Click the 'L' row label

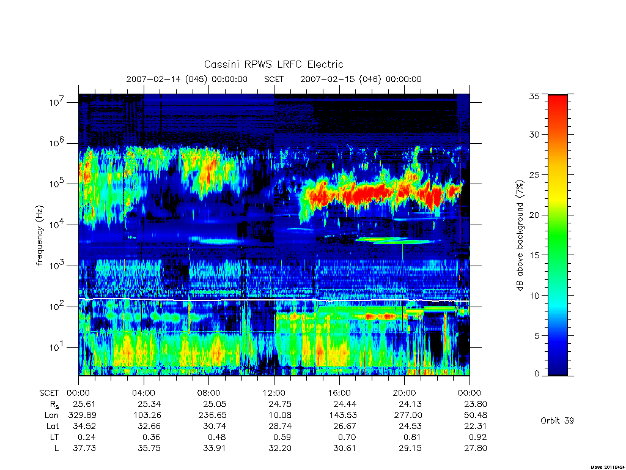(x=56, y=448)
